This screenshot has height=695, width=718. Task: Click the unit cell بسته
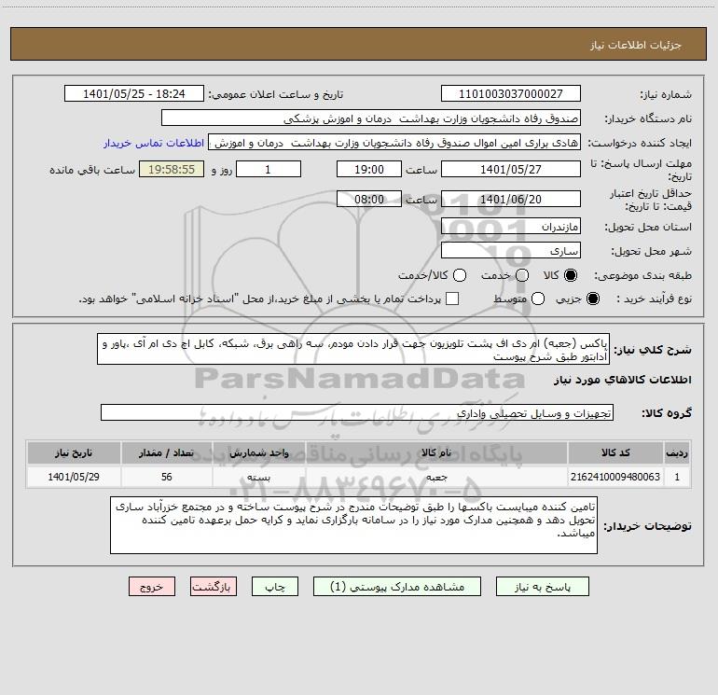point(259,477)
